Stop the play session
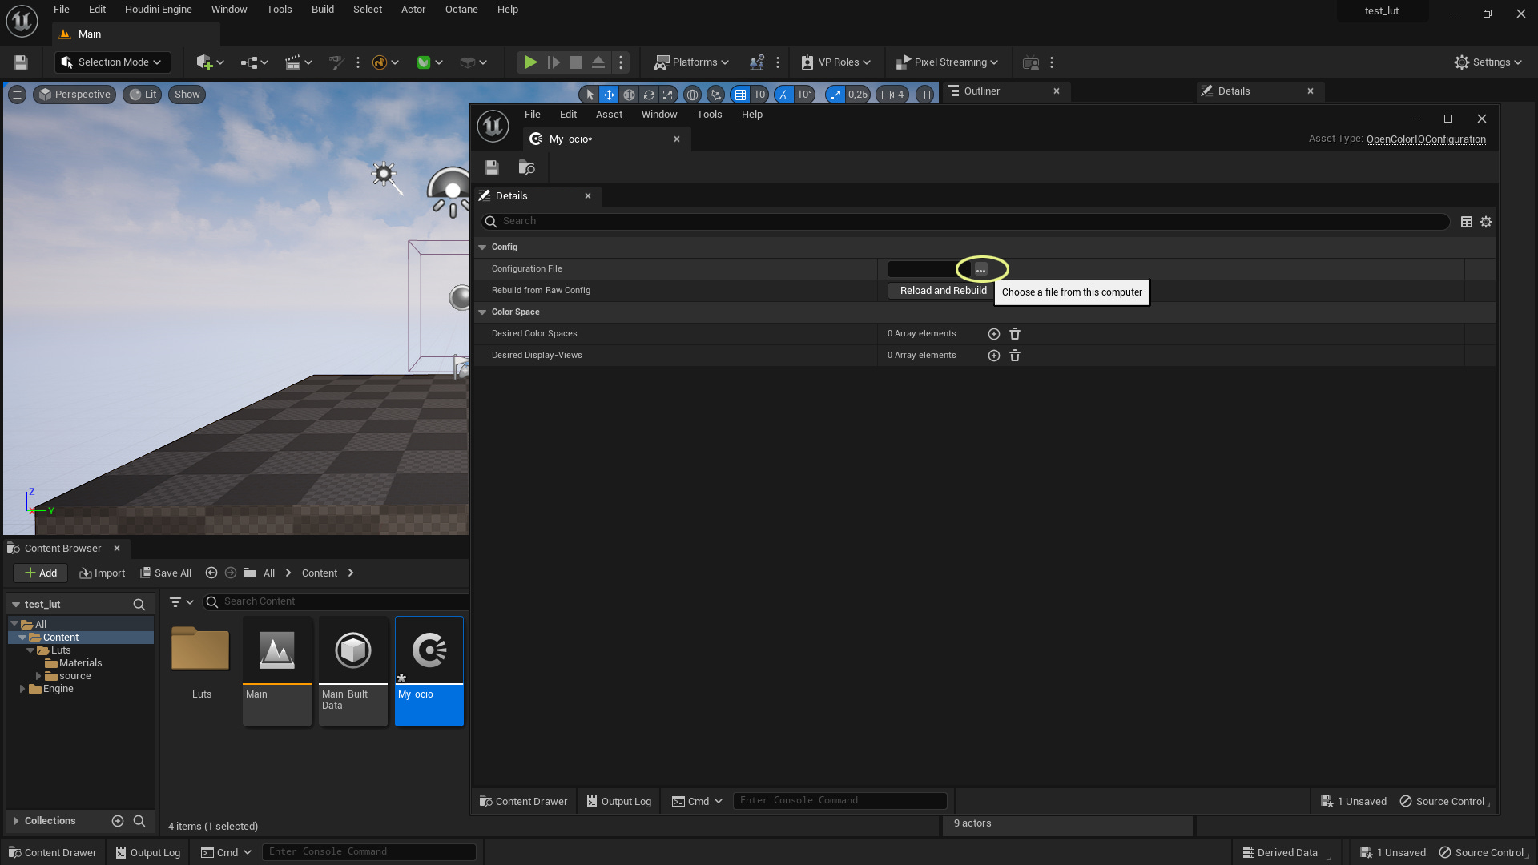 (576, 62)
